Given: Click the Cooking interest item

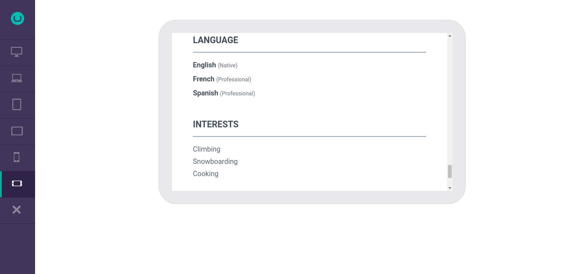Looking at the screenshot, I should click(206, 174).
